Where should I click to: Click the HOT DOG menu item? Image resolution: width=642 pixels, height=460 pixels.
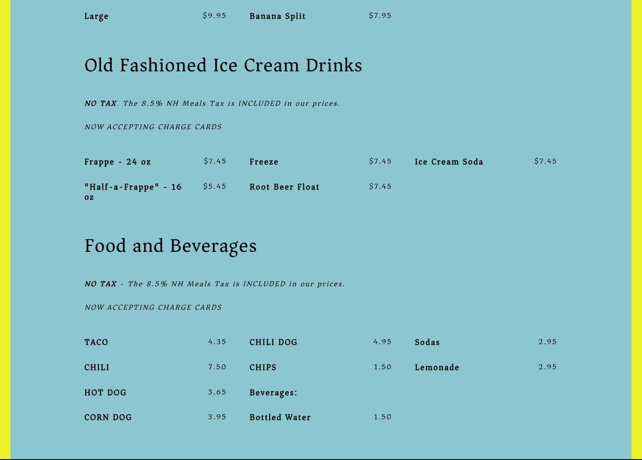pos(105,393)
